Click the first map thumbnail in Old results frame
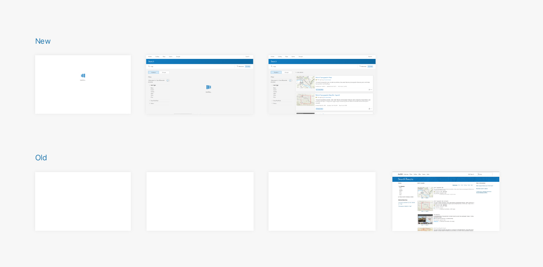This screenshot has height=267, width=543. click(425, 192)
